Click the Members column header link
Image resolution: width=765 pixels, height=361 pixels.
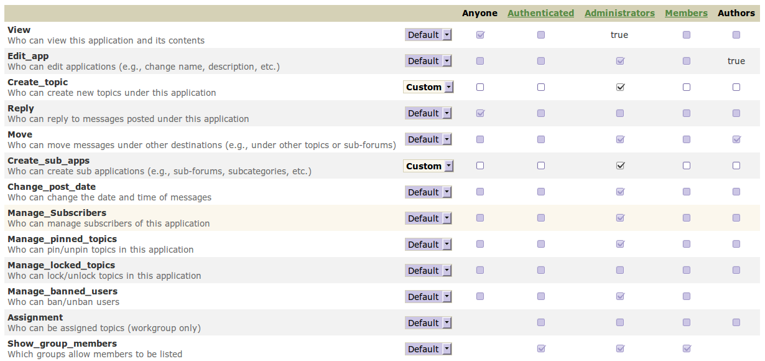(x=686, y=13)
